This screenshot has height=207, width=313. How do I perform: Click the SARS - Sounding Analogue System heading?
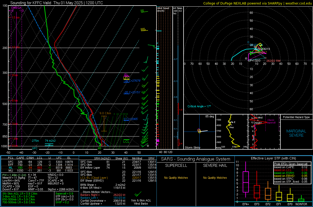(195, 159)
